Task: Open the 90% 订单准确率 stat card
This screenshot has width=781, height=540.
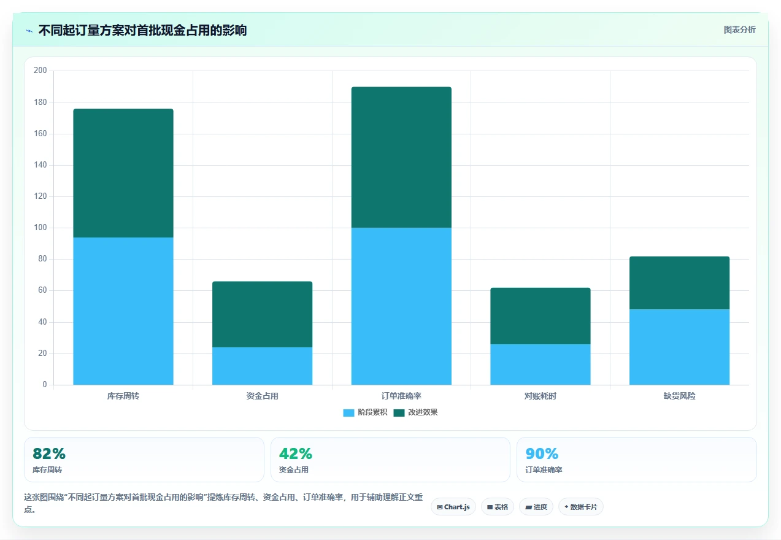Action: (x=637, y=460)
